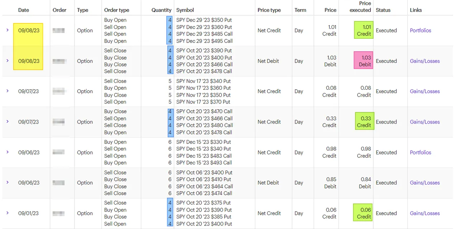Image resolution: width=459 pixels, height=229 pixels.
Task: Click the Symbol column header
Action: point(185,10)
